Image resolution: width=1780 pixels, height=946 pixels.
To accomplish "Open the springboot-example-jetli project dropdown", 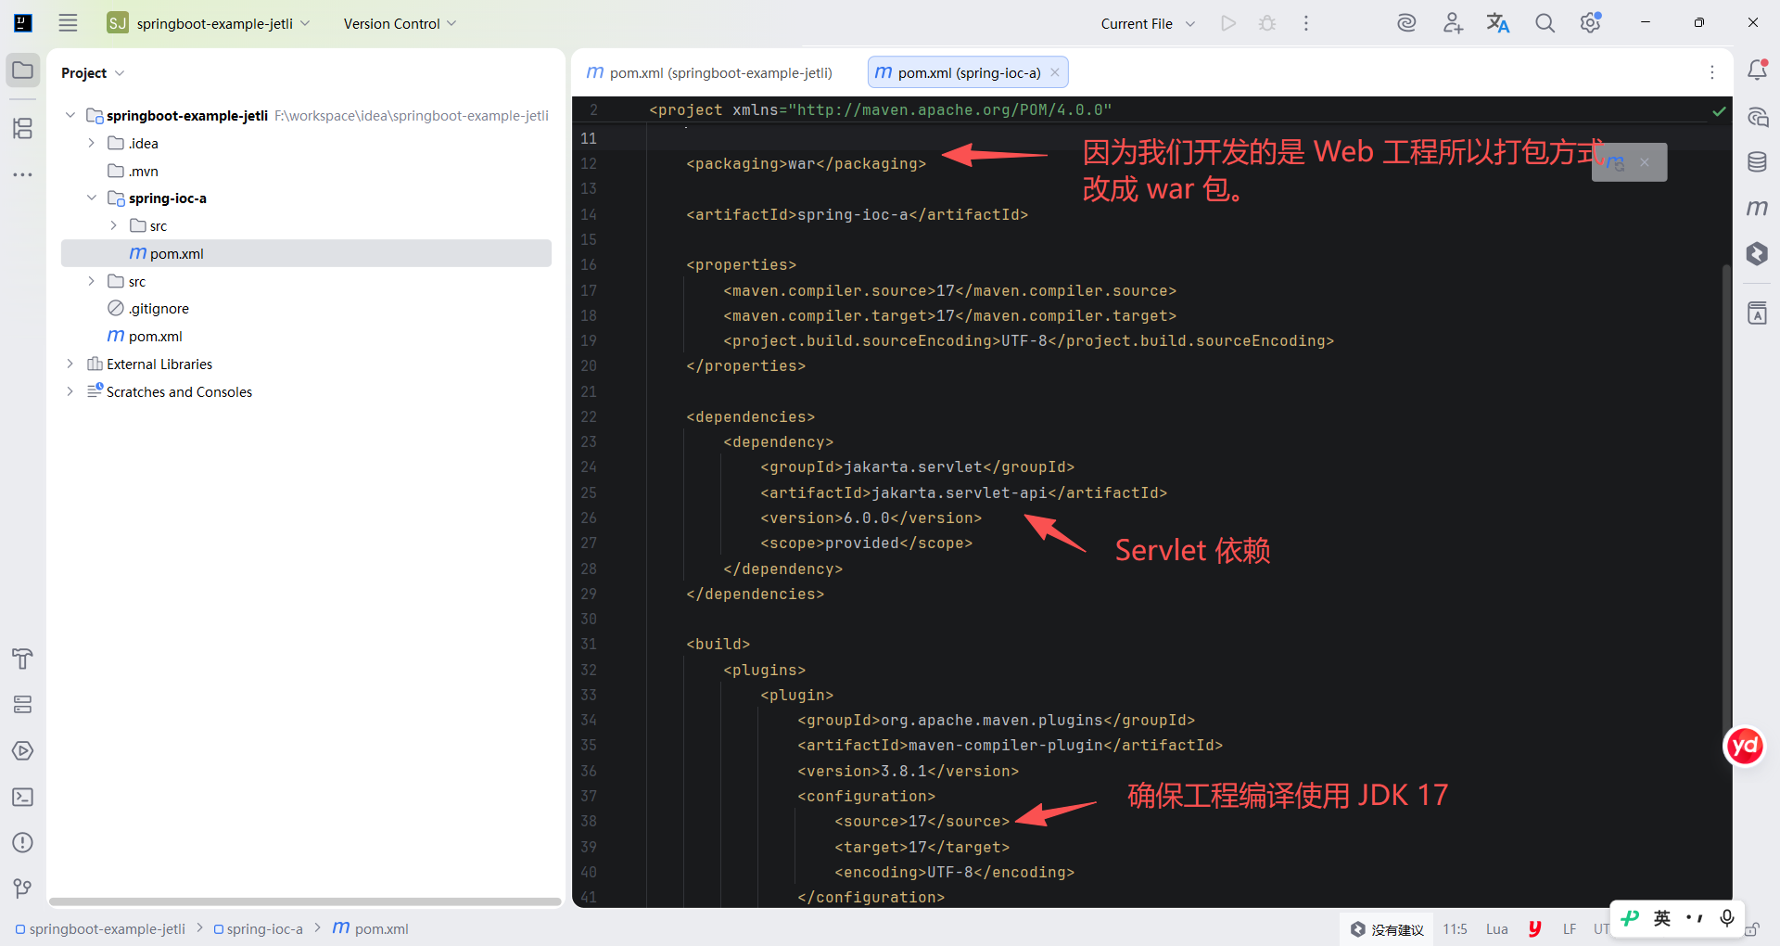I will click(x=210, y=23).
